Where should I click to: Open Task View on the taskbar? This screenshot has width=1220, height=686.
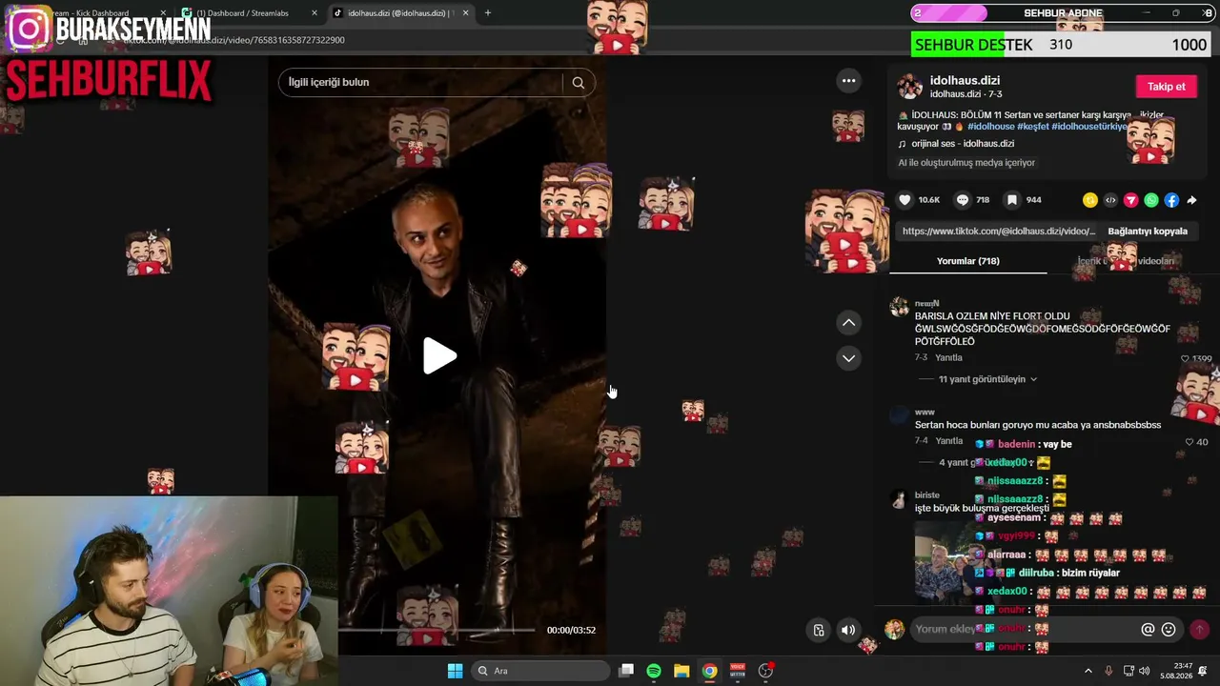[626, 671]
